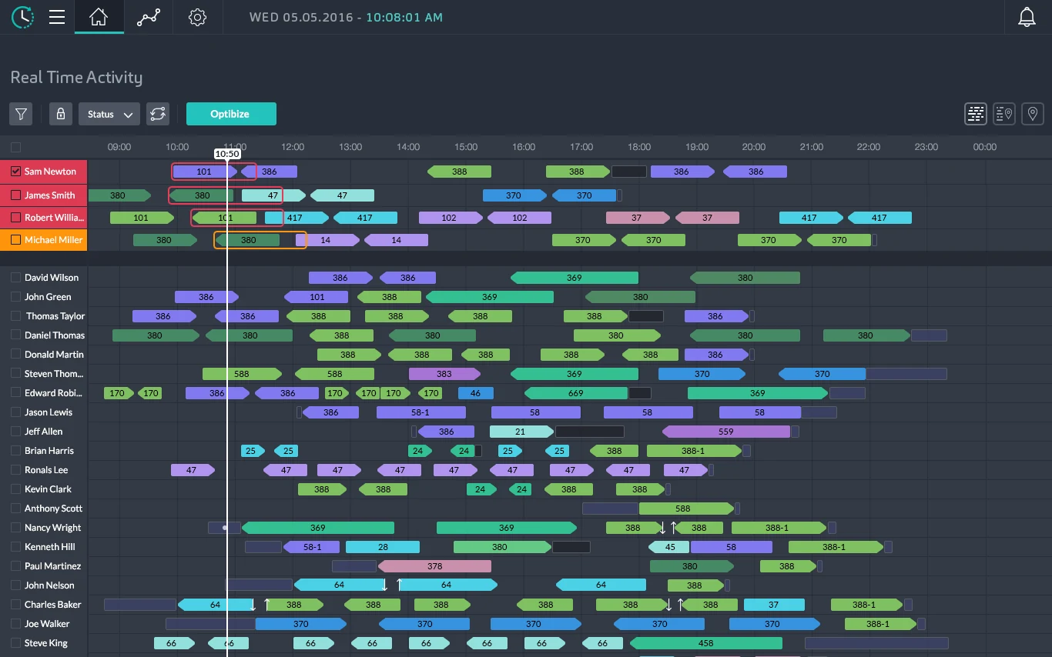
Task: Expand the Status dropdown
Action: coord(109,114)
